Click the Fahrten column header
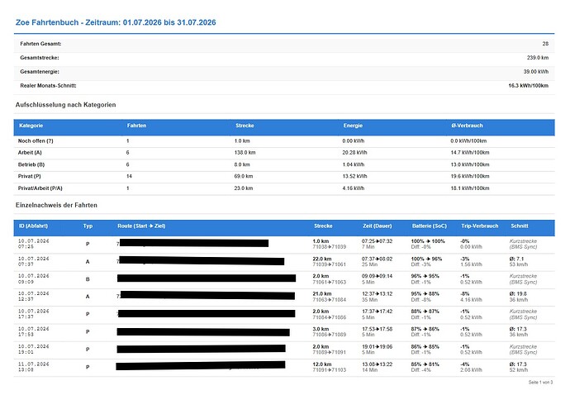 pos(136,126)
